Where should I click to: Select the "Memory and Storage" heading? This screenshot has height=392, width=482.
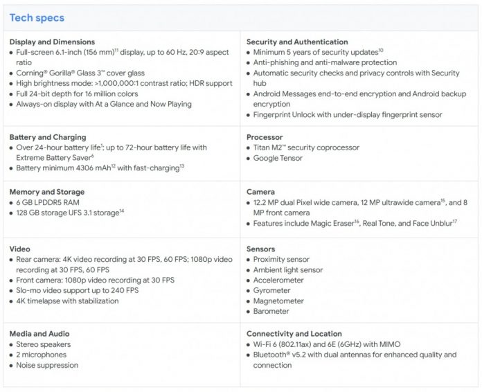pos(47,191)
